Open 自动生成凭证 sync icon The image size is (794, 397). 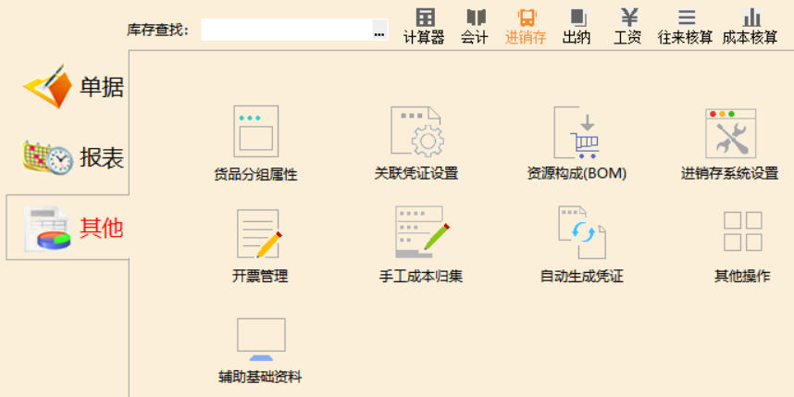(x=582, y=232)
